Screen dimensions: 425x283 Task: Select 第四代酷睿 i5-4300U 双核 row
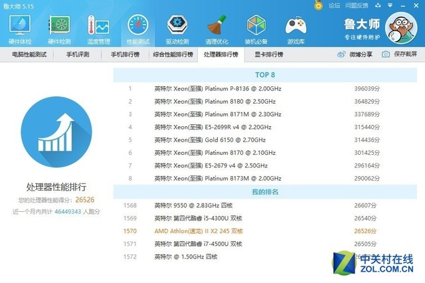[265, 218]
